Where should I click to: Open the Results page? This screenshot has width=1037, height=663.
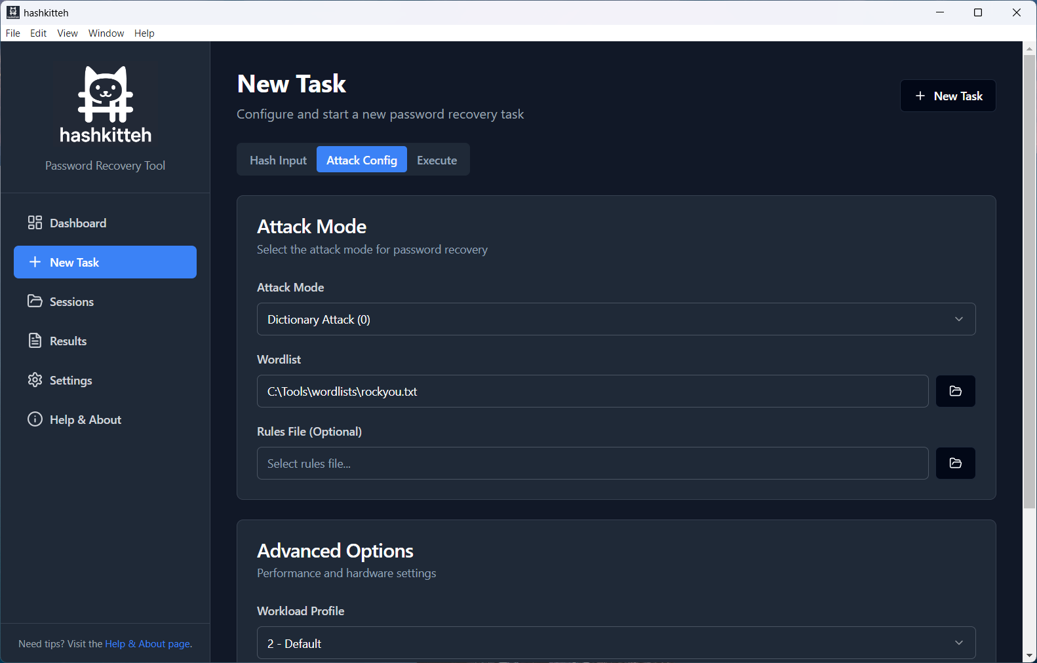pyautogui.click(x=105, y=341)
